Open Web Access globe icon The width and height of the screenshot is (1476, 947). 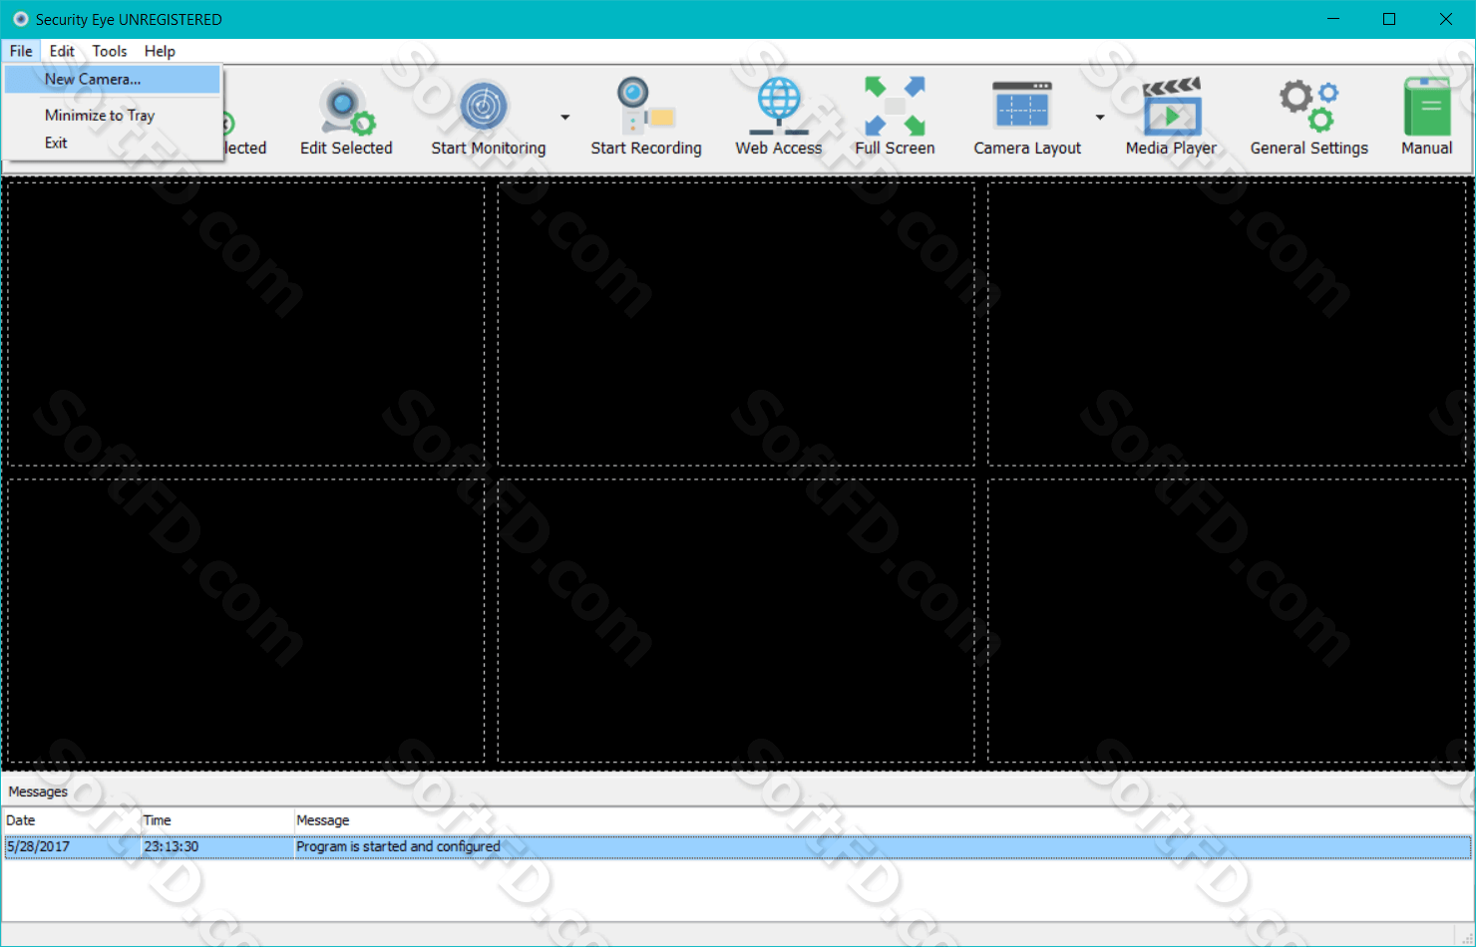(779, 107)
